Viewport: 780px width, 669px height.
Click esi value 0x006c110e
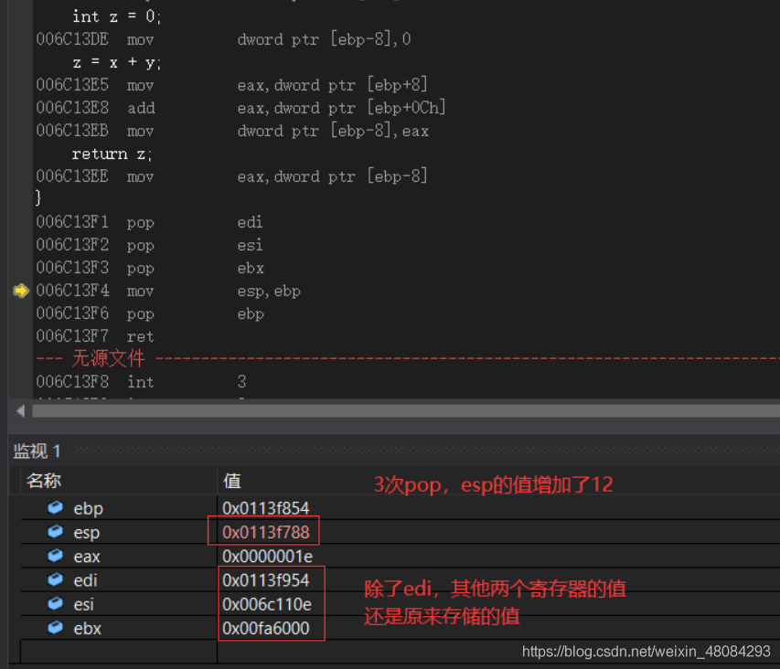(267, 604)
